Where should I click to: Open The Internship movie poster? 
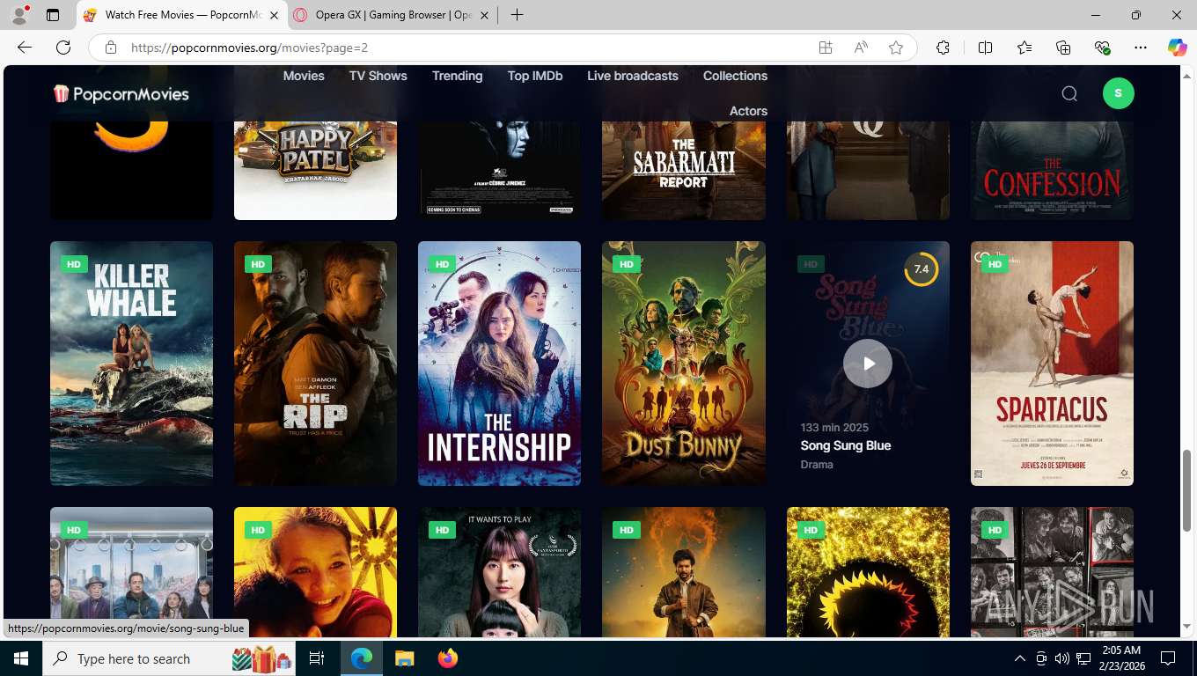click(x=499, y=364)
